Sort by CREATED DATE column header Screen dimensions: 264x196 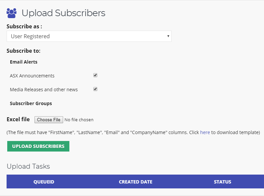(x=135, y=182)
